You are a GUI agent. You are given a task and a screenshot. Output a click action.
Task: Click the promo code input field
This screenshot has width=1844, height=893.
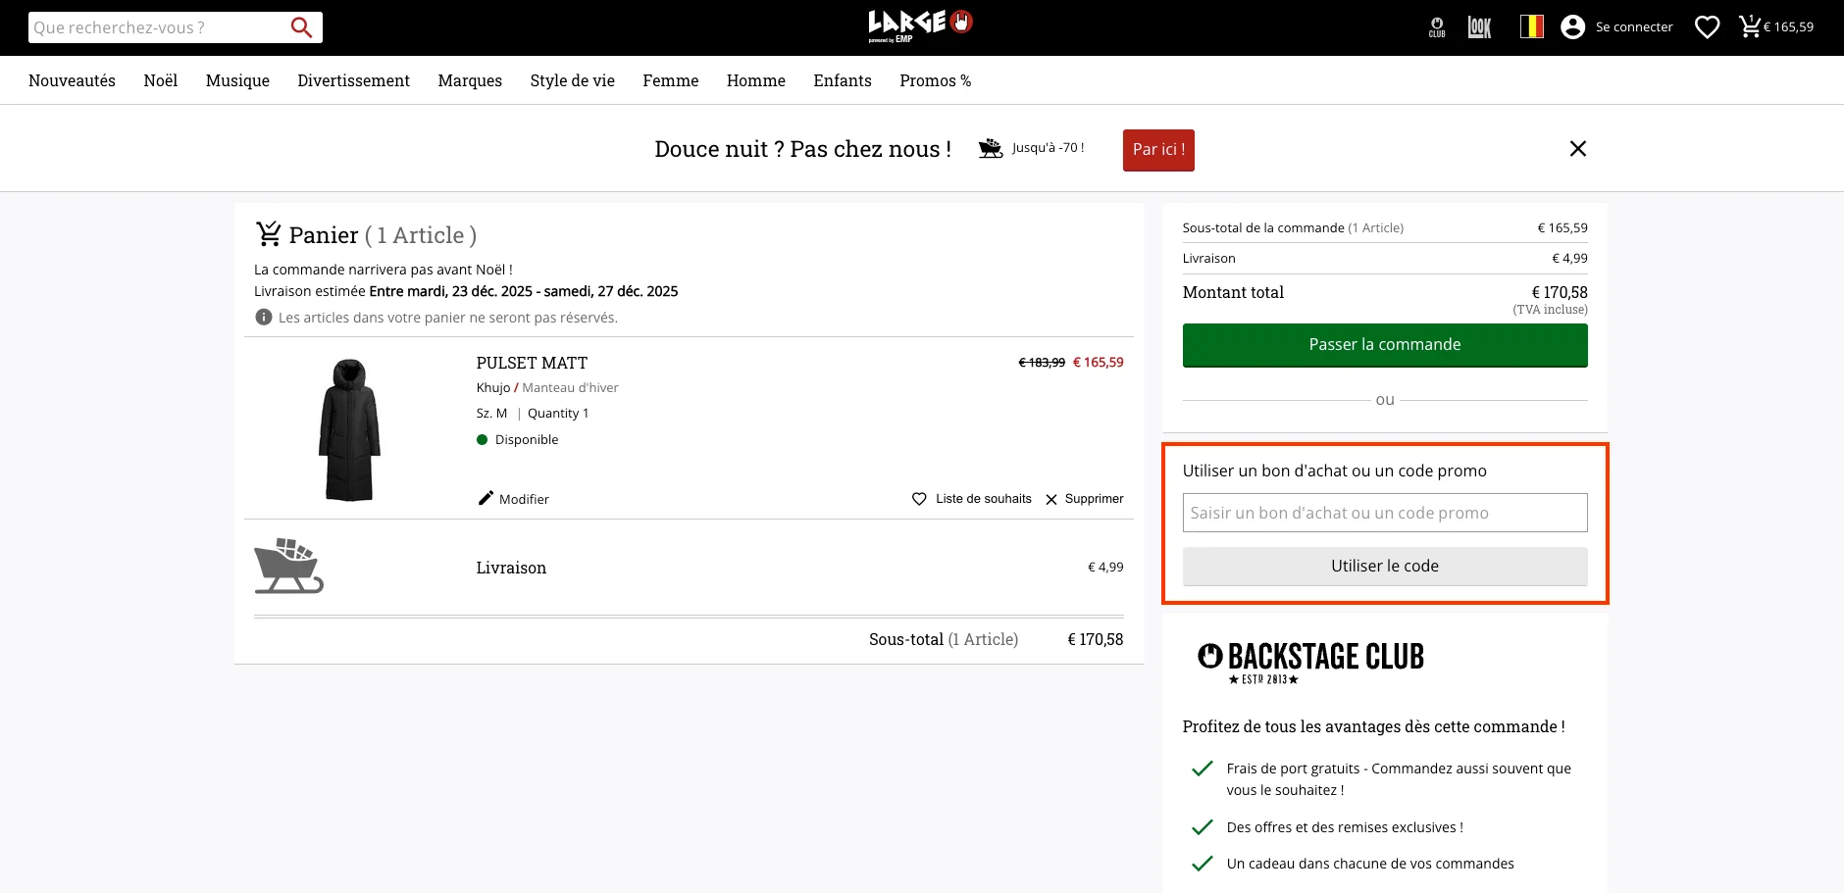1384,513
